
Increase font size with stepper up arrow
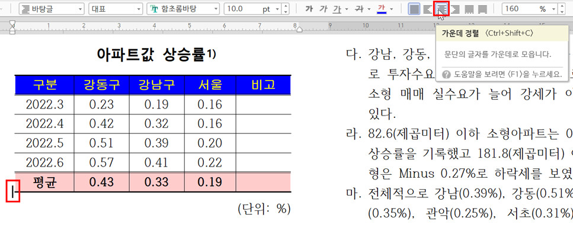[286, 6]
